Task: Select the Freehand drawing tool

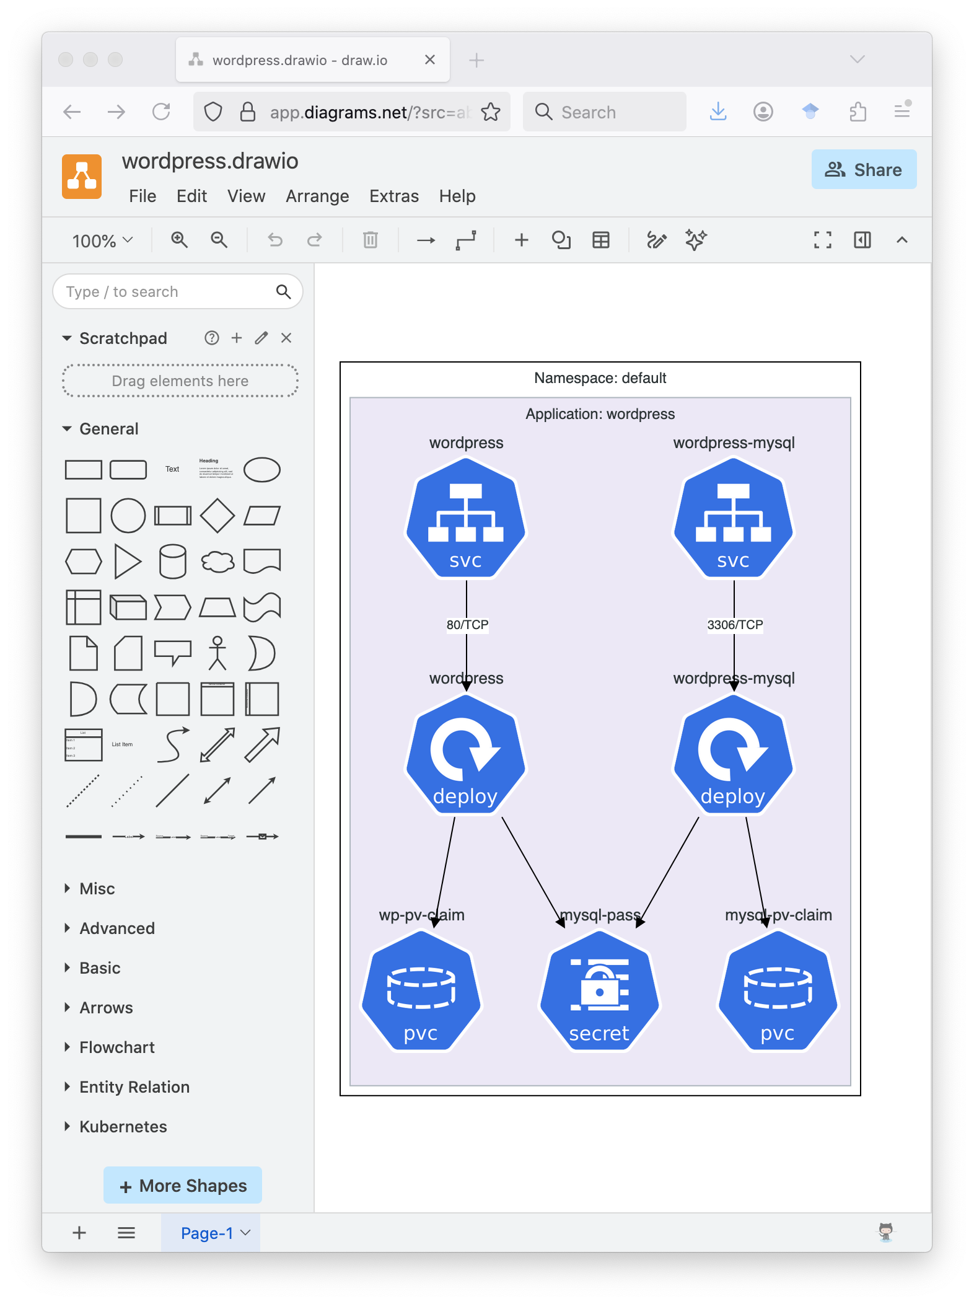Action: coord(657,240)
